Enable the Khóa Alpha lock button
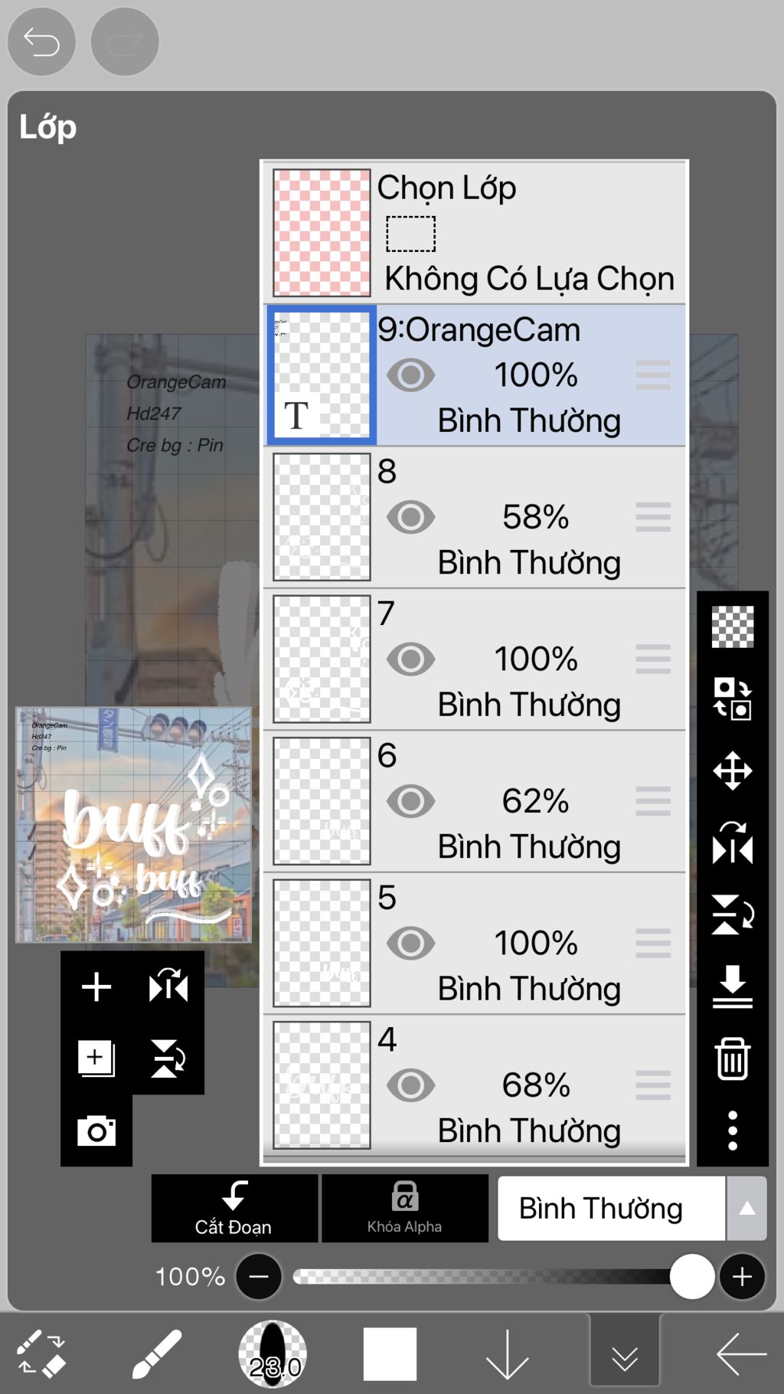This screenshot has width=784, height=1394. point(405,1209)
